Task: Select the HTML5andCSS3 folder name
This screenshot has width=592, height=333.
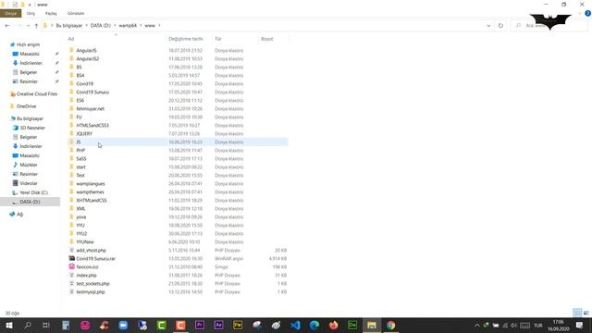Action: [x=92, y=126]
